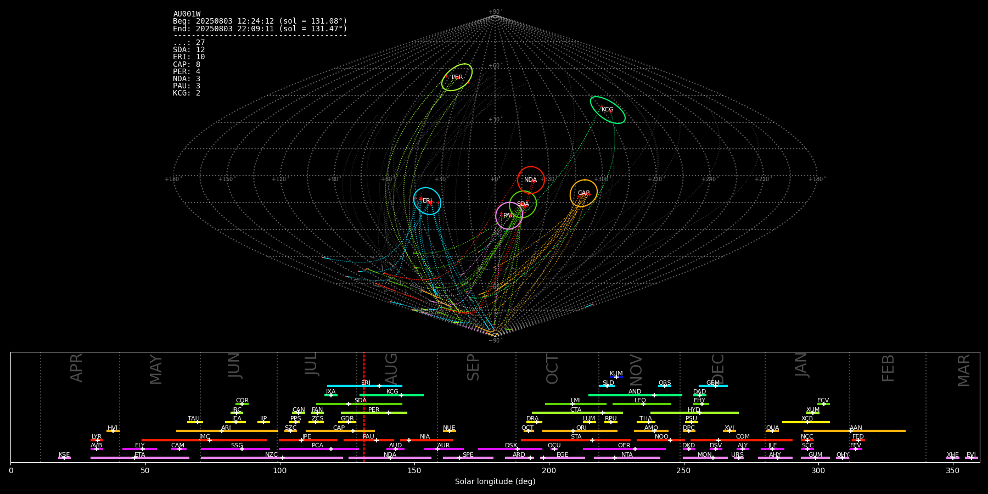The width and height of the screenshot is (988, 494).
Task: Select the AUR shower bar in the timeline
Action: coord(444,449)
